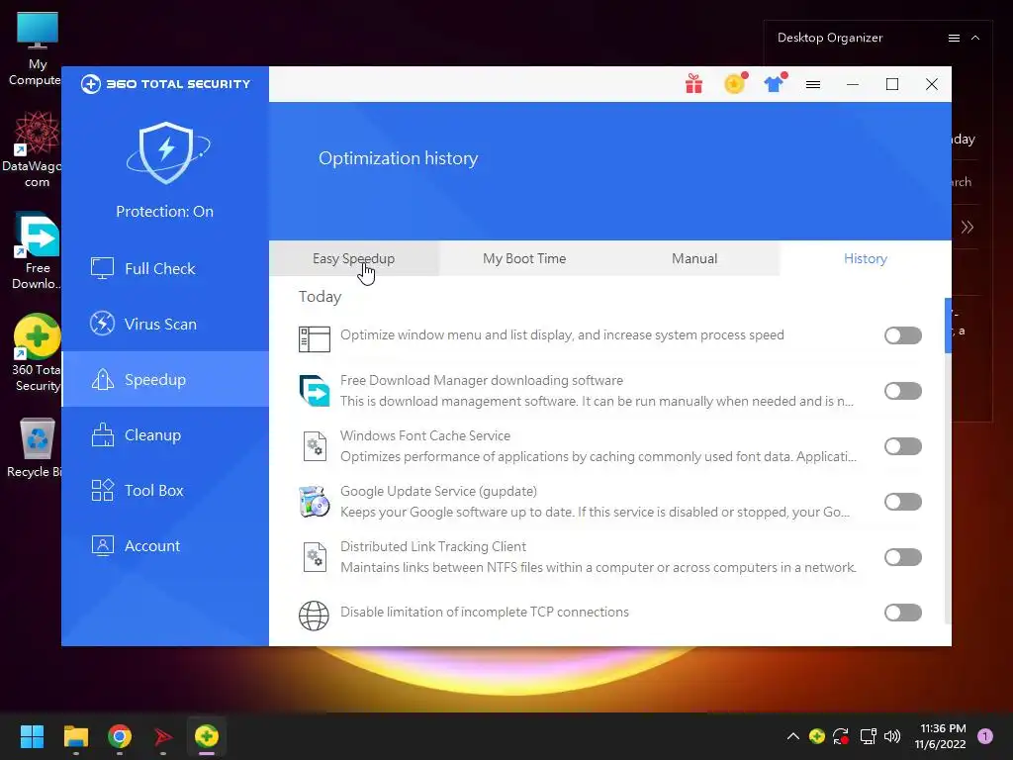The width and height of the screenshot is (1013, 760).
Task: Click the Protection shield icon
Action: [166, 153]
